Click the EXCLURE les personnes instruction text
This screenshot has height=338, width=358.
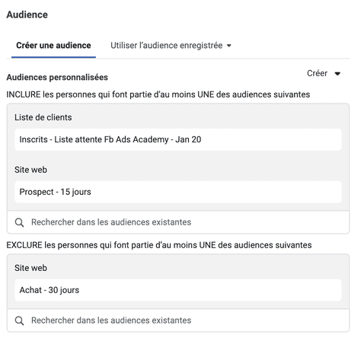(x=159, y=245)
